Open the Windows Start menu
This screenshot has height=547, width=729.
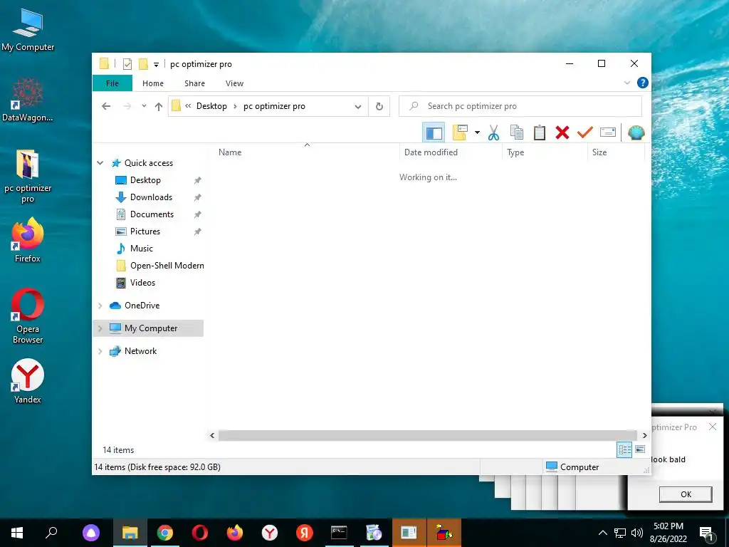17,533
